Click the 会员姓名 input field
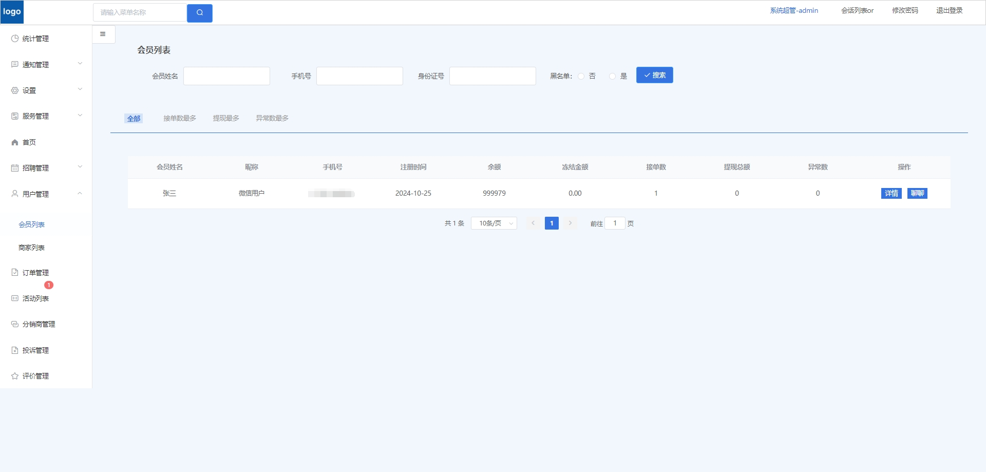Screen dimensions: 986x472 point(226,76)
